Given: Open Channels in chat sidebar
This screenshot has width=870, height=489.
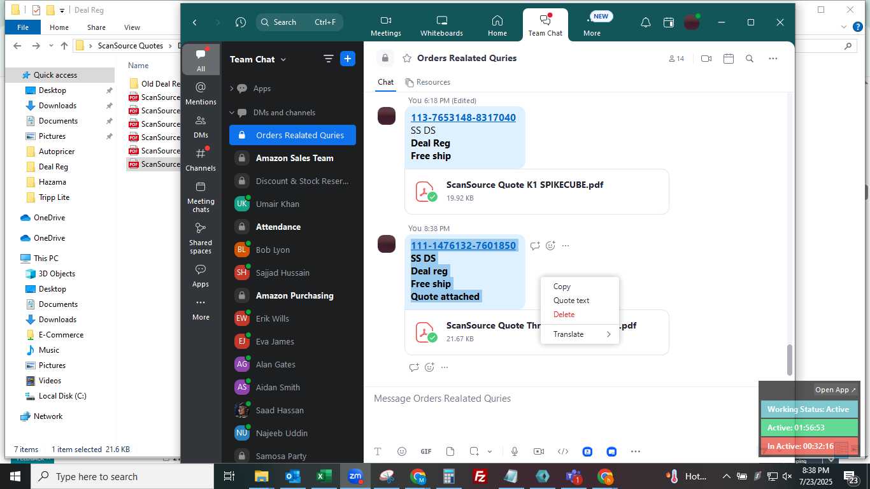Looking at the screenshot, I should coord(201,160).
